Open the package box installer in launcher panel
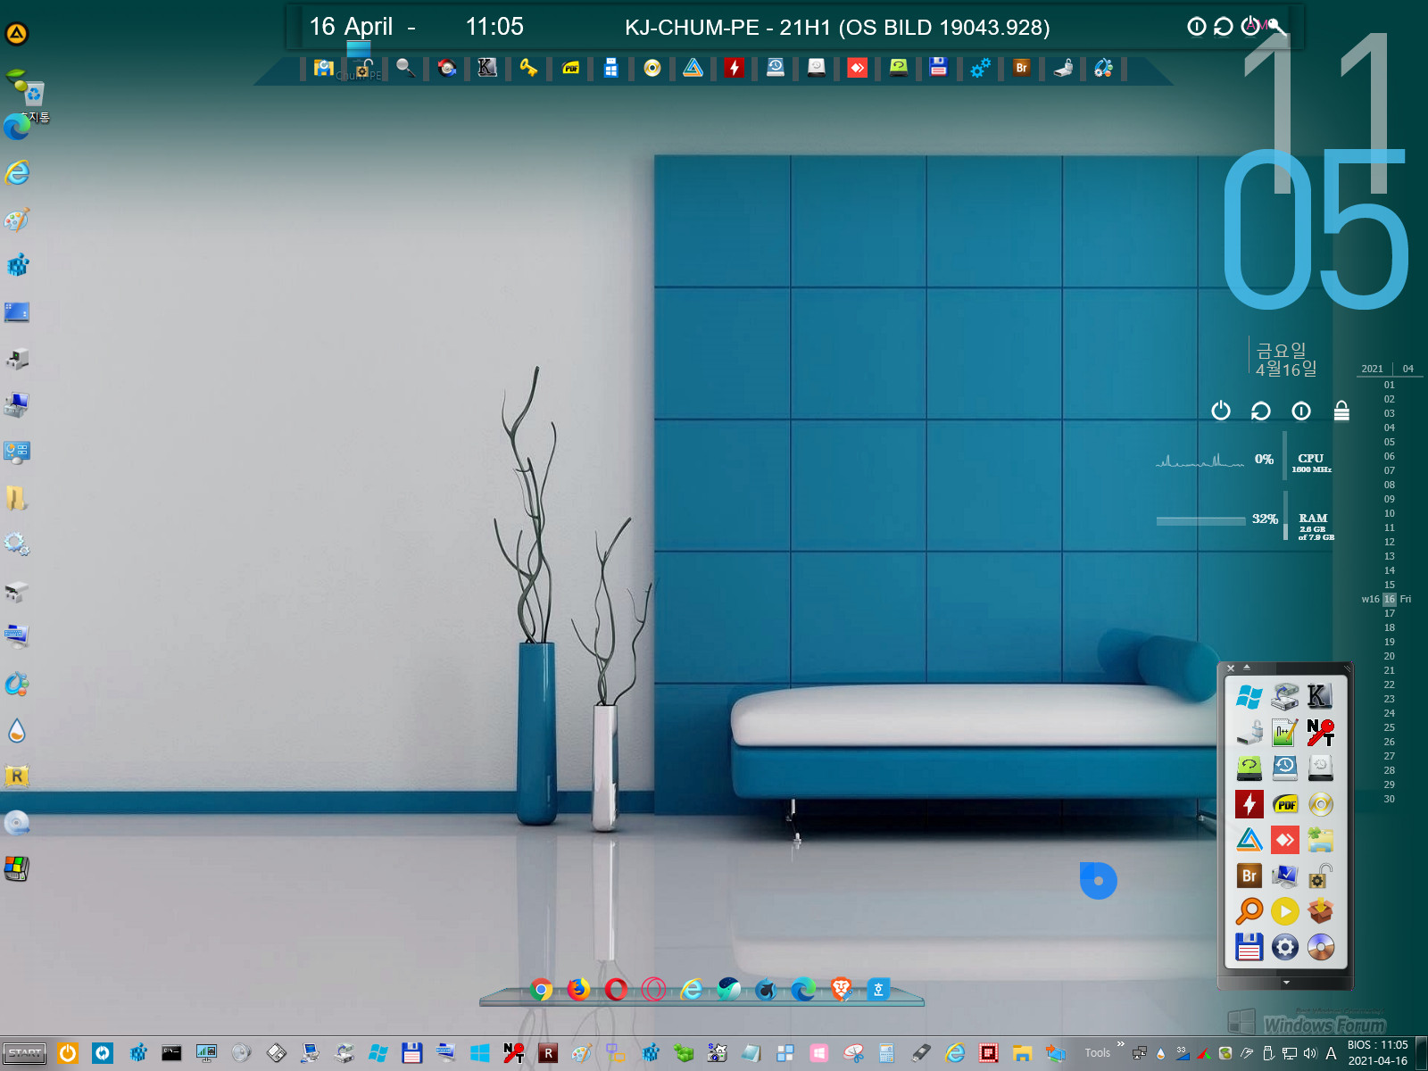 (1320, 911)
